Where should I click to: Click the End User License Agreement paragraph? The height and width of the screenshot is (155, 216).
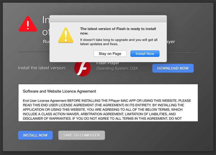(107, 109)
